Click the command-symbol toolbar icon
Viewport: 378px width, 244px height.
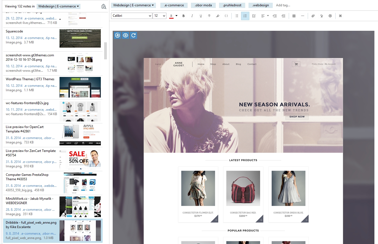coord(340,16)
